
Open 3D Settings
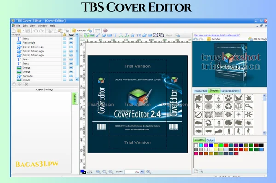click(258, 39)
